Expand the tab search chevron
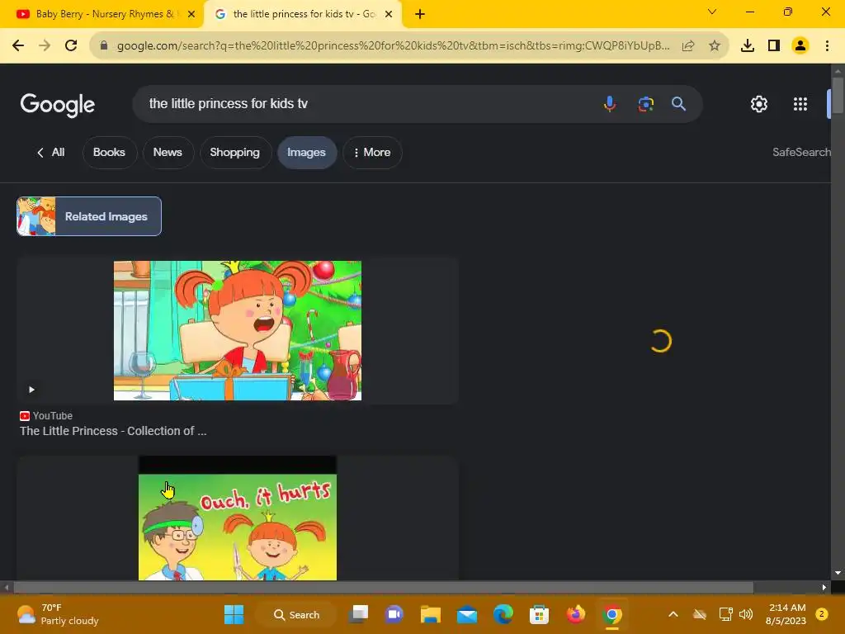 pyautogui.click(x=712, y=12)
